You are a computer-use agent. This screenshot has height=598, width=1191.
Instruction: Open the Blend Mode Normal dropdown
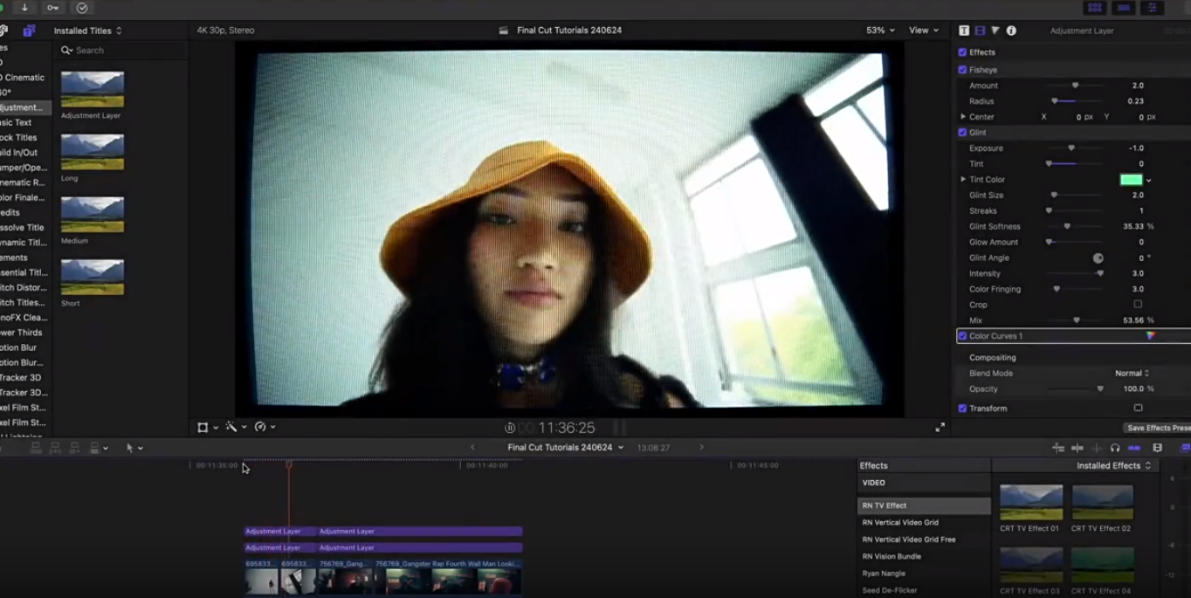(1132, 374)
